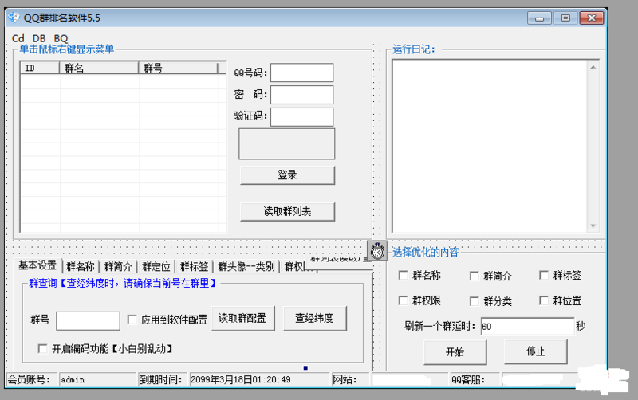Close the QQ群排名软件 window

(x=592, y=18)
